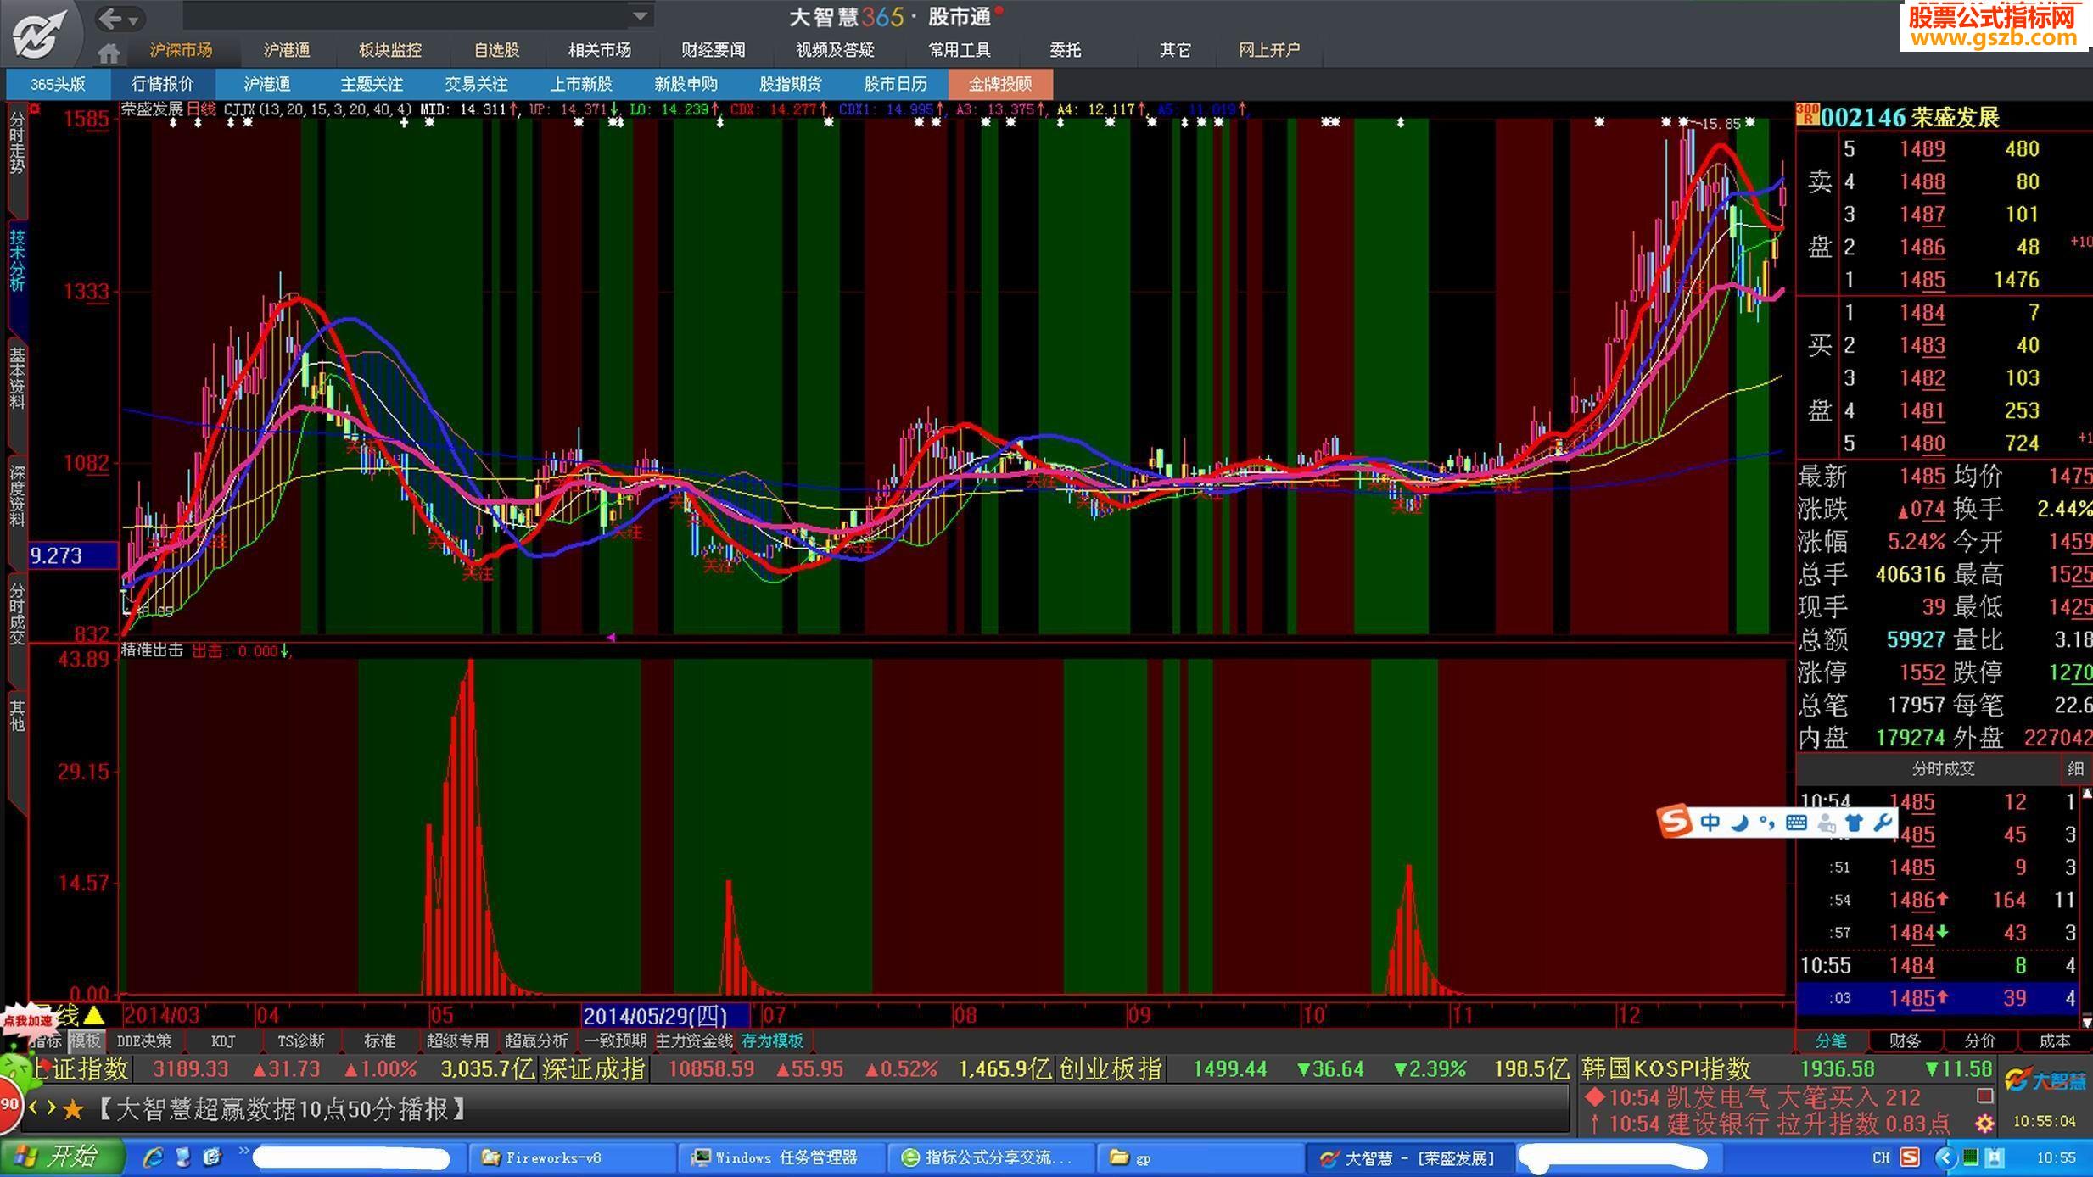Click the 日线 period label
The height and width of the screenshot is (1177, 2093).
pyautogui.click(x=202, y=109)
